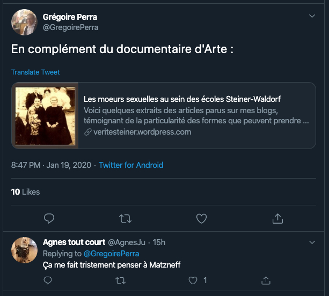Open the @GregoirePerra mention in reply
The width and height of the screenshot is (329, 296).
(x=111, y=254)
